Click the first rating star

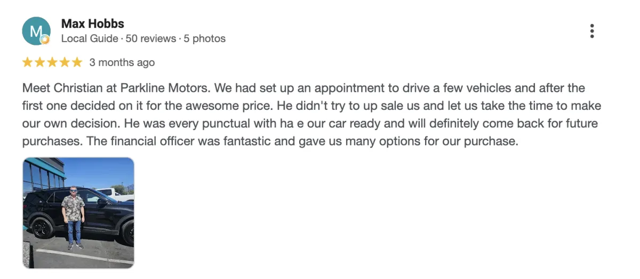pyautogui.click(x=28, y=62)
